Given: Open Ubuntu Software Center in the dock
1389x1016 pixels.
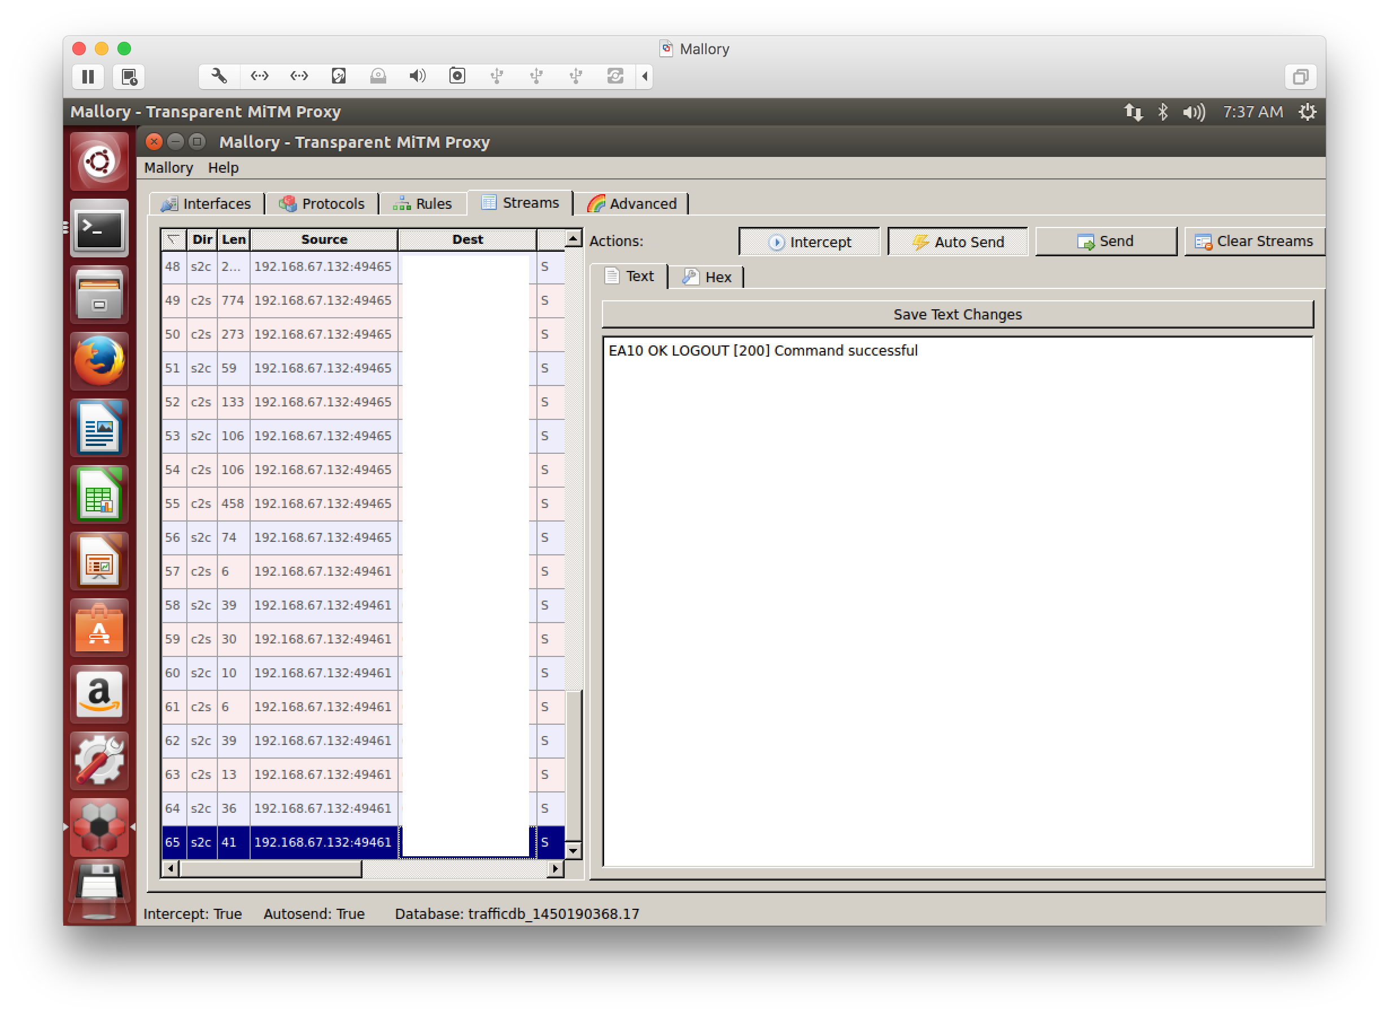Looking at the screenshot, I should point(99,628).
